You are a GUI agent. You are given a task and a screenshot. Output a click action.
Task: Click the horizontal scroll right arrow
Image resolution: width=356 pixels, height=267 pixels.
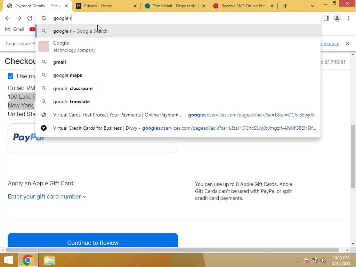click(347, 250)
